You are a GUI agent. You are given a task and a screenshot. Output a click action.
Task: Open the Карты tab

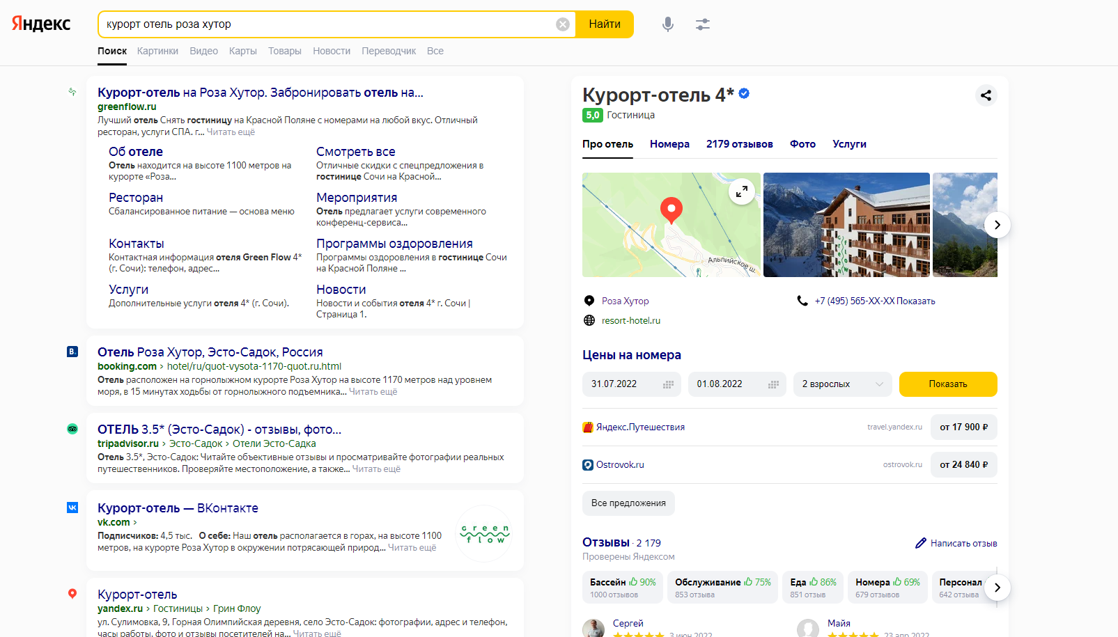point(243,51)
